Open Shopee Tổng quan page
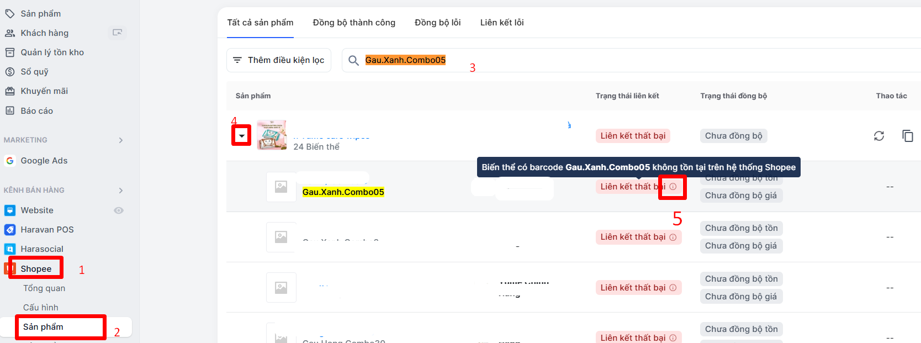Viewport: 921px width, 343px height. pyautogui.click(x=44, y=288)
